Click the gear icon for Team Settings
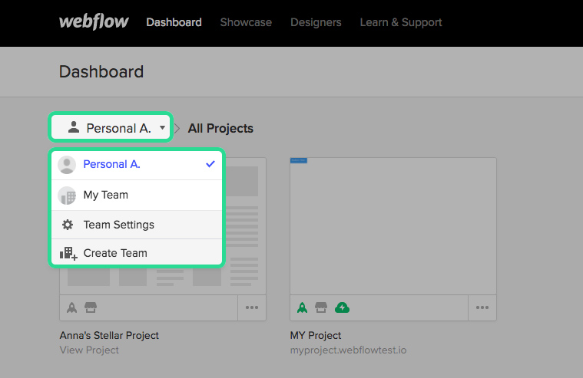The width and height of the screenshot is (583, 378). 68,225
